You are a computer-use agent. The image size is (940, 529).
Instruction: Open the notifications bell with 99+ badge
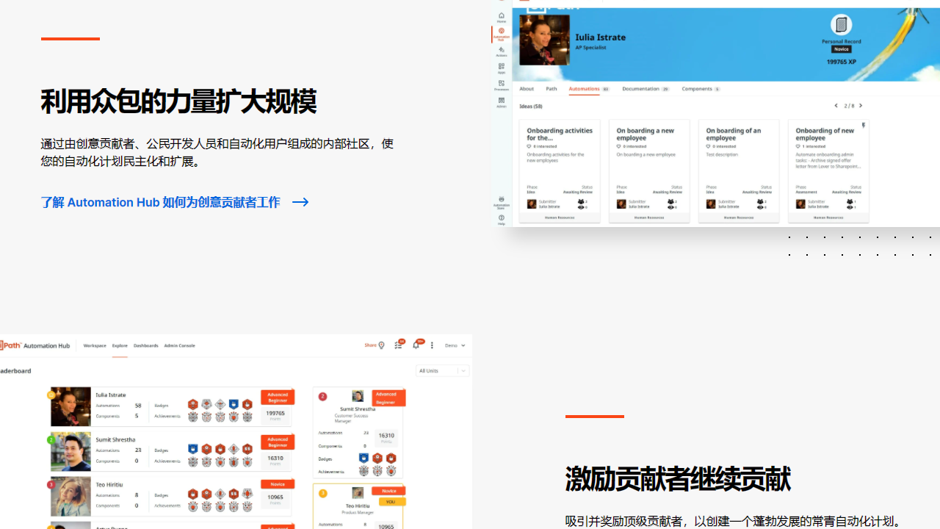pyautogui.click(x=416, y=345)
